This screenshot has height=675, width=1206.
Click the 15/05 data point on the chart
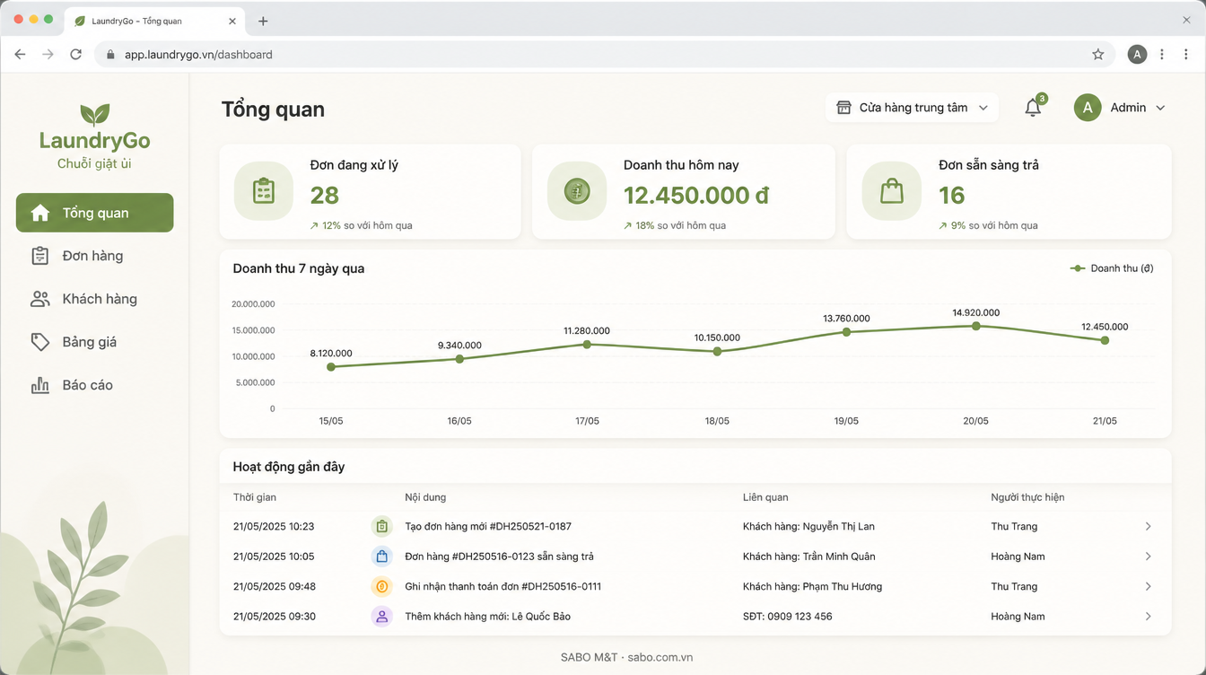point(331,366)
